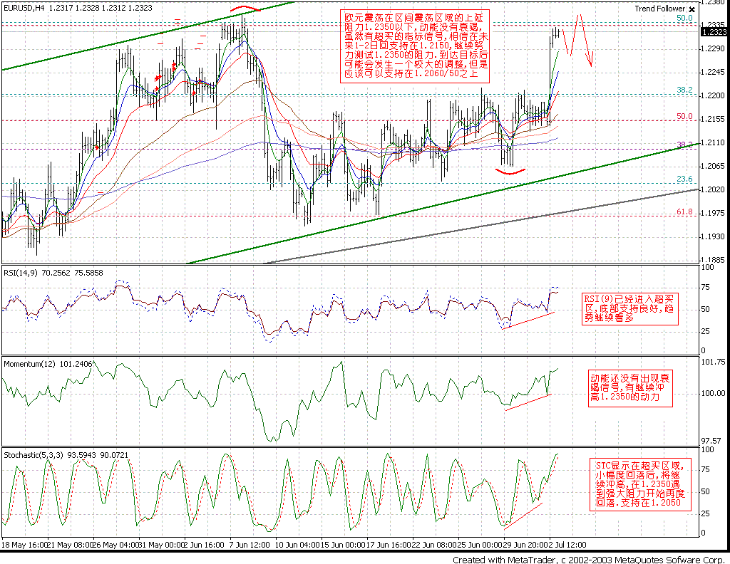
Task: Select the red 61.8 Fibonacci level label
Action: [684, 212]
